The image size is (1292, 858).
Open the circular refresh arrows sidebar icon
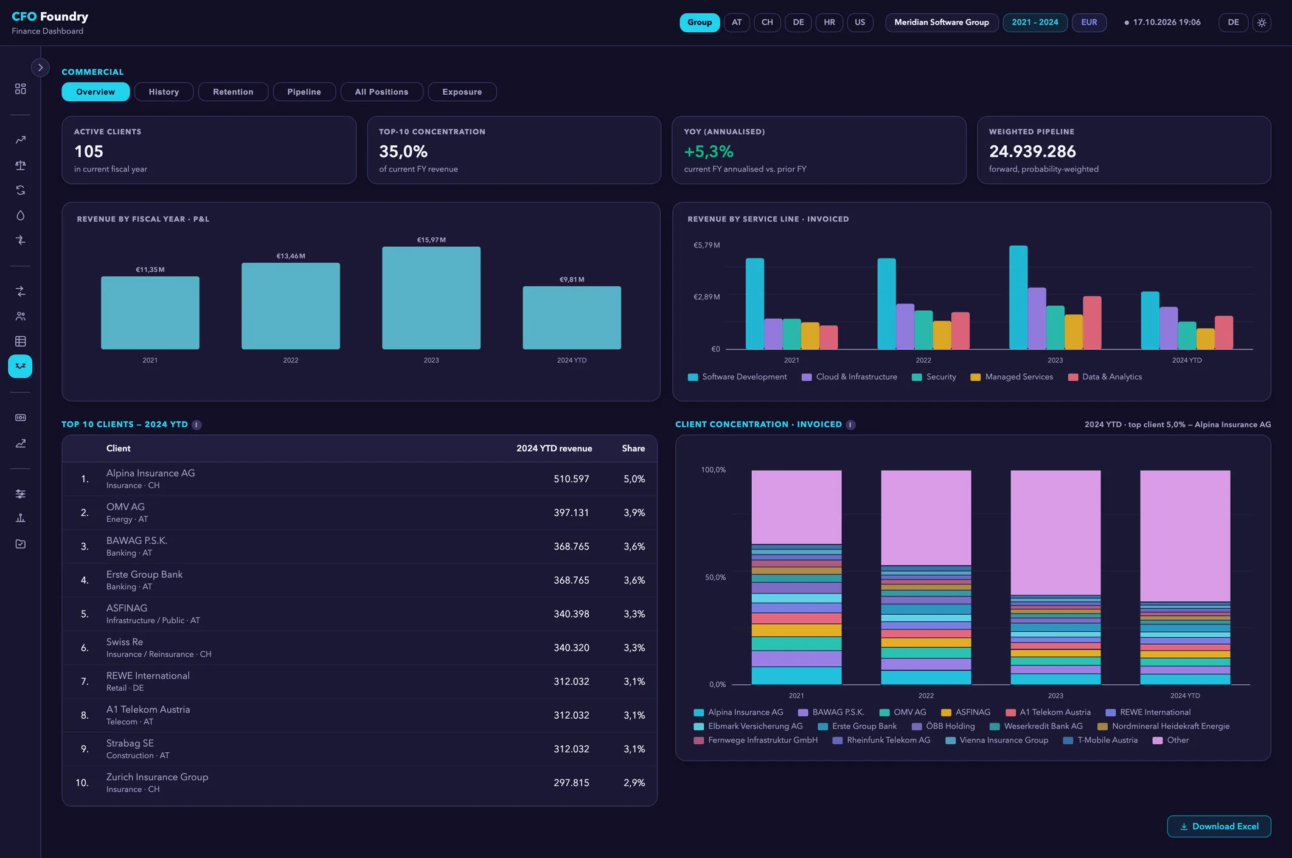(x=20, y=190)
